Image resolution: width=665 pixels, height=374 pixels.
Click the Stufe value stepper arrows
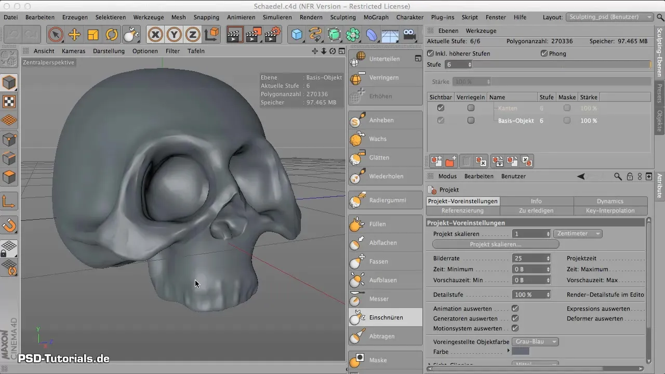470,65
